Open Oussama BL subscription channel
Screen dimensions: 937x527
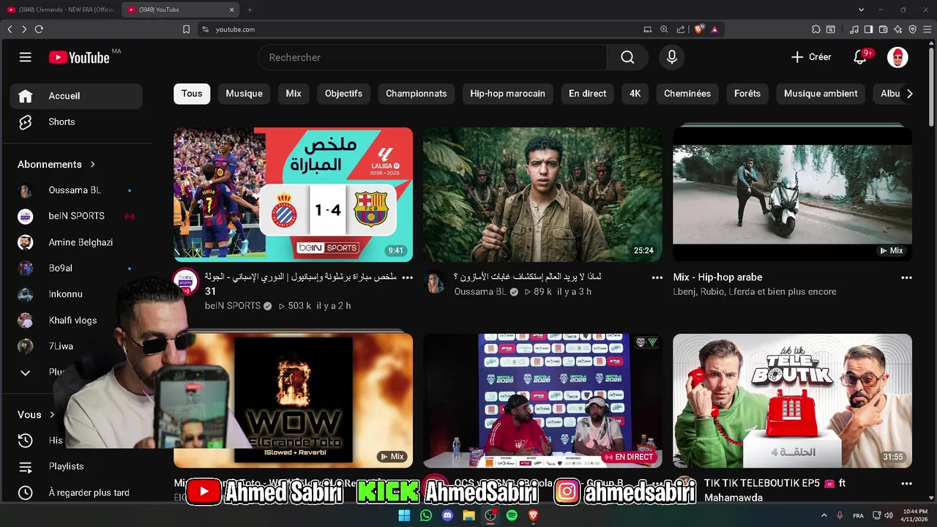tap(76, 190)
